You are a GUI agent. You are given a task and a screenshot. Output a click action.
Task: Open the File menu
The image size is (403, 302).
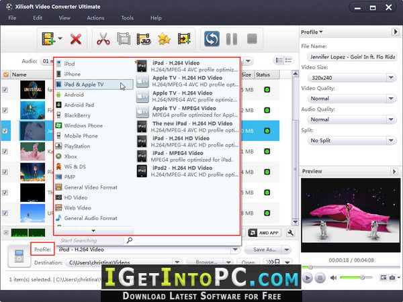(x=12, y=18)
